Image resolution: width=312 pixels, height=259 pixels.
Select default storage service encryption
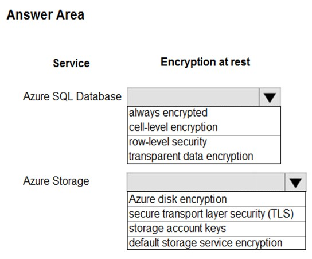(x=216, y=243)
